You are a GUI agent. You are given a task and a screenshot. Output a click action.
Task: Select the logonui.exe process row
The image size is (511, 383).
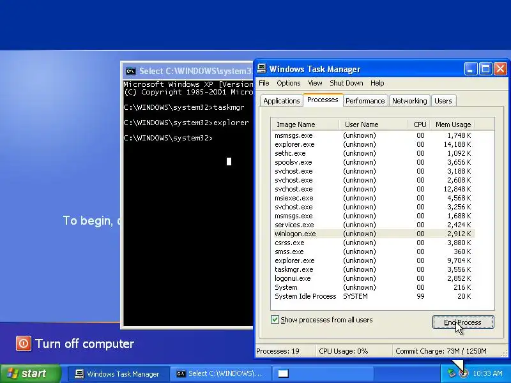pos(373,278)
